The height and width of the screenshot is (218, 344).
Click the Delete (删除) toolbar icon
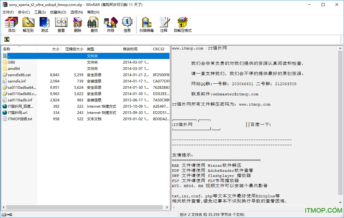point(77,24)
